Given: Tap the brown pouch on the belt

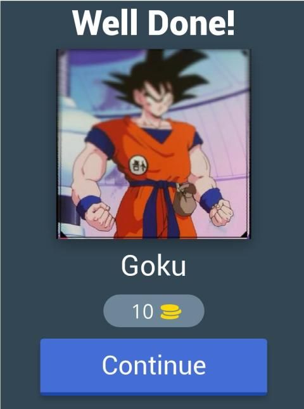Looking at the screenshot, I should click(184, 199).
